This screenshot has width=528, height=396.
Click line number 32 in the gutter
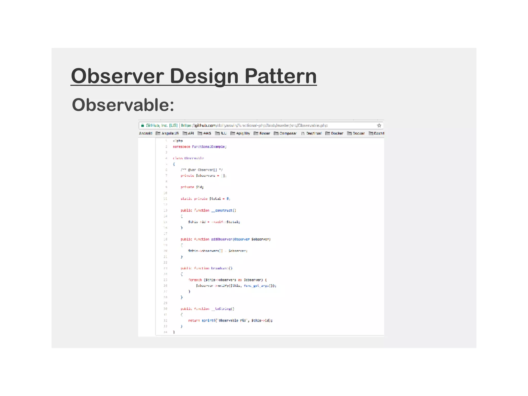(165, 320)
